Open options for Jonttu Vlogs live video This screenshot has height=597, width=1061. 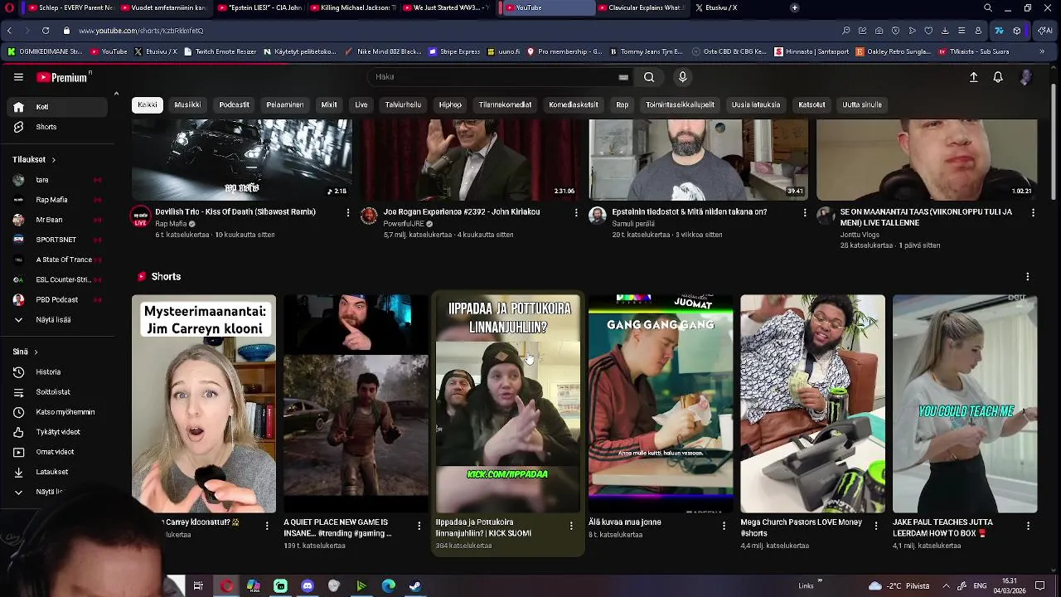(x=1033, y=213)
